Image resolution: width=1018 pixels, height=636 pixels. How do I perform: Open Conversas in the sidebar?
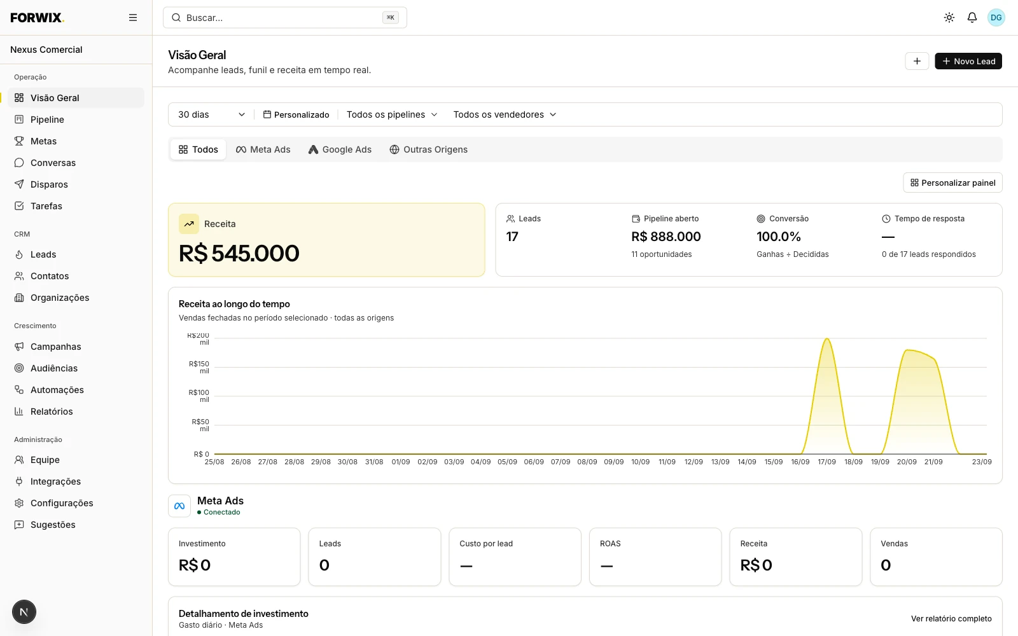(76, 163)
